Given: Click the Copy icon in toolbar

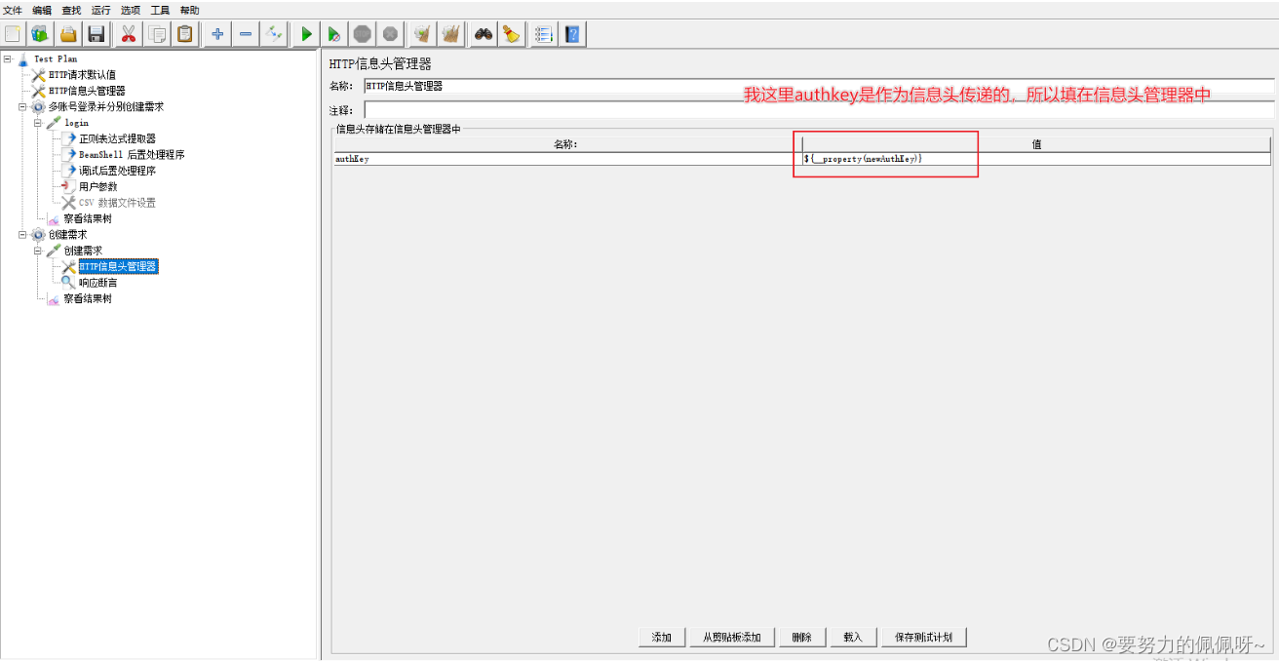Looking at the screenshot, I should tap(156, 34).
